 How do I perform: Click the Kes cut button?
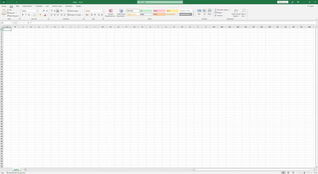coord(9,10)
